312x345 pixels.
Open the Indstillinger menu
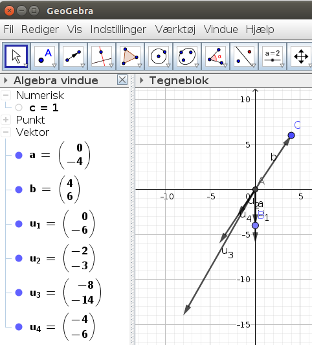coord(118,30)
